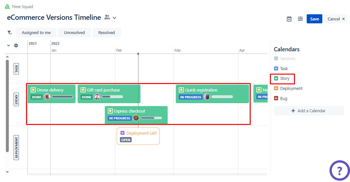Collapse the timeline rows chevron

tap(8, 45)
